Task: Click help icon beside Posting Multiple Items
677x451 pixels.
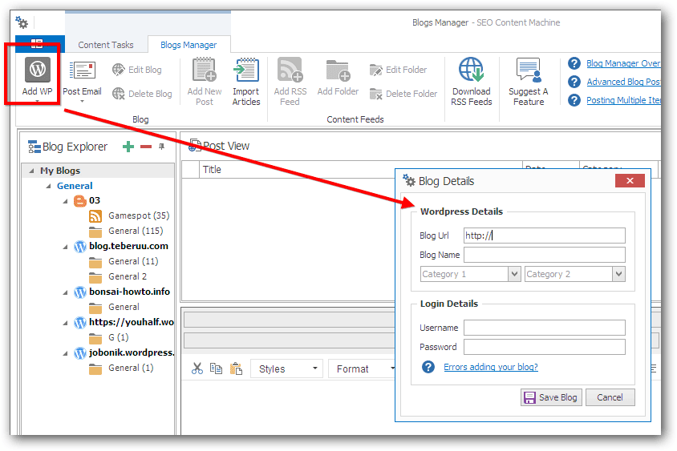Action: tap(574, 100)
